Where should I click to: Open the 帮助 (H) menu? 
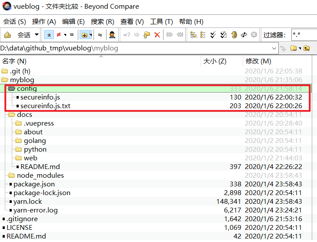tap(191, 21)
